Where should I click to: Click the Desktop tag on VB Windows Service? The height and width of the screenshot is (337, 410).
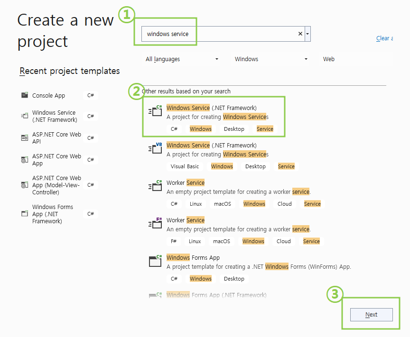(x=255, y=166)
